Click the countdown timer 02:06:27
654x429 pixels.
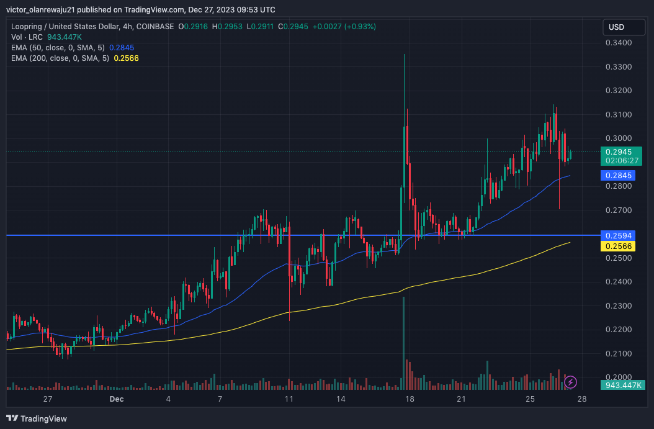pyautogui.click(x=622, y=161)
